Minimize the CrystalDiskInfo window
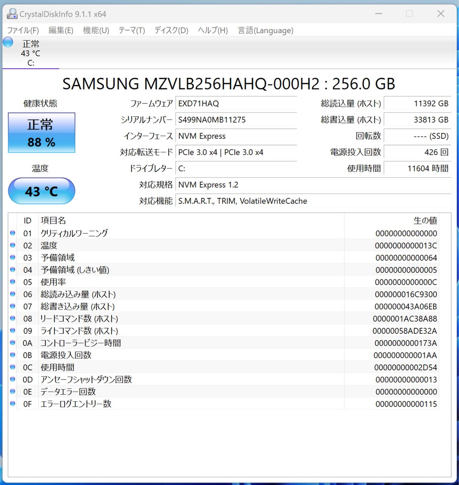Screen dimensions: 459x485 pyautogui.click(x=379, y=14)
